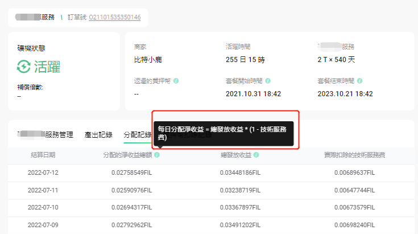Viewport: 418px width, 234px height.
Task: Select the 2022-07-11 settlement row date
Action: (x=43, y=190)
